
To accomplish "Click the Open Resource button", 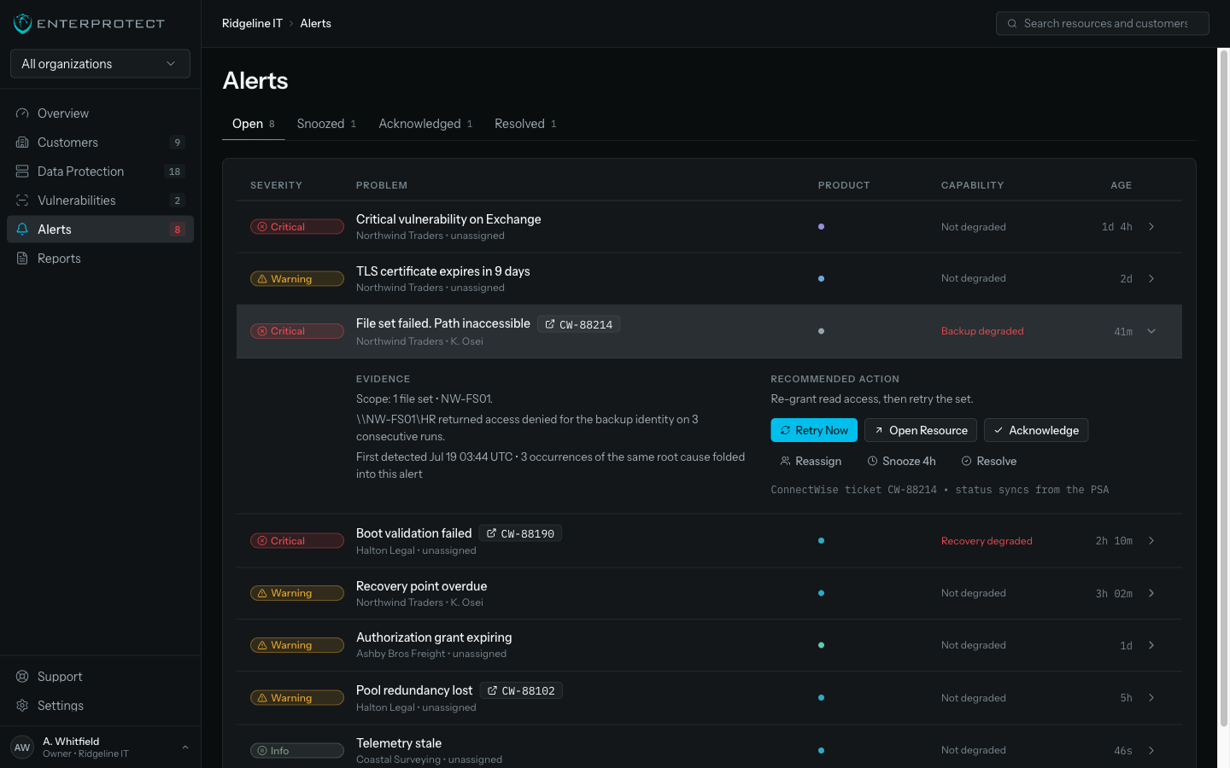I will (x=921, y=430).
